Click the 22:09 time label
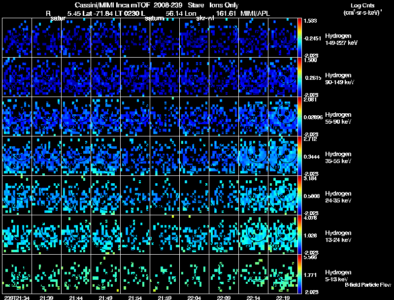 (x=224, y=298)
